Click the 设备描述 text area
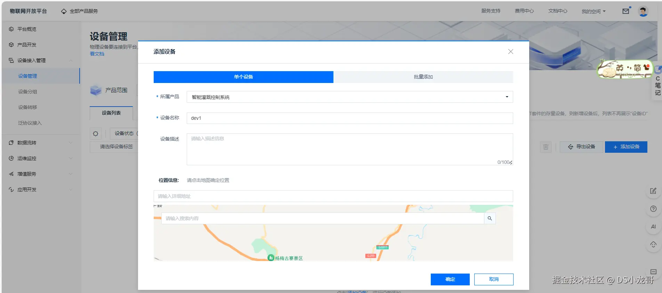The height and width of the screenshot is (293, 662). [x=350, y=149]
